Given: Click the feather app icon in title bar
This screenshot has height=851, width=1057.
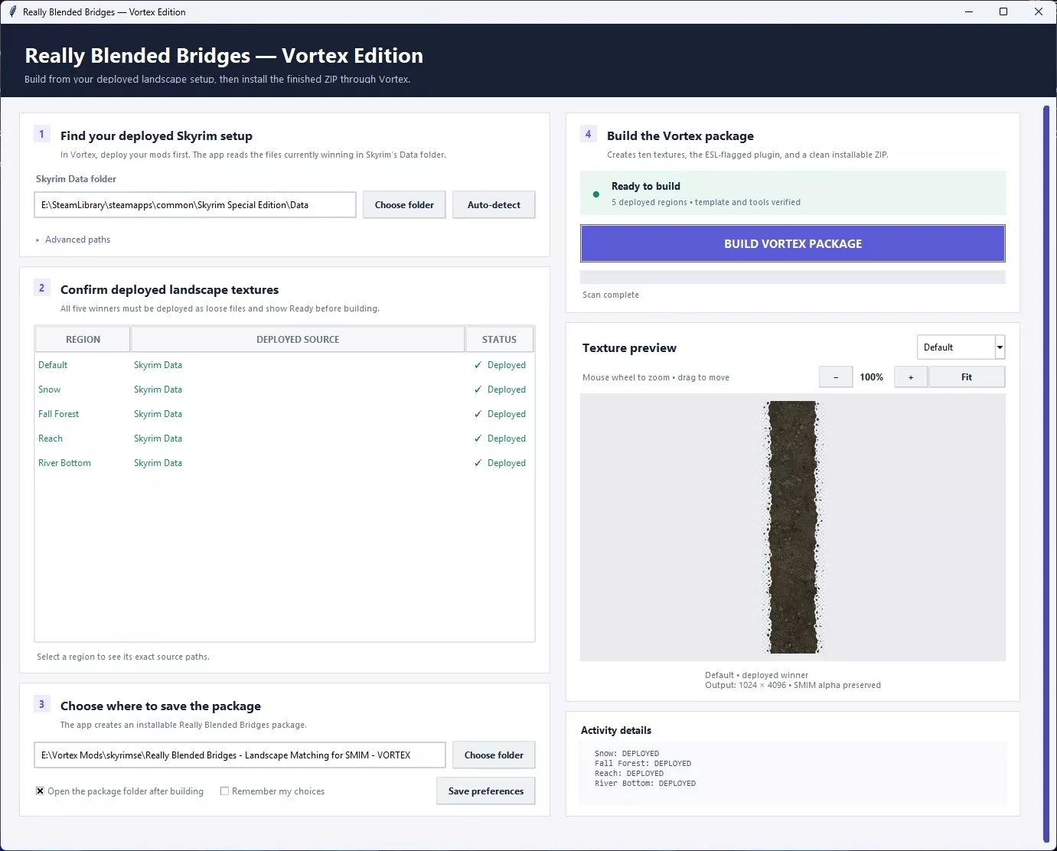Looking at the screenshot, I should tap(12, 11).
